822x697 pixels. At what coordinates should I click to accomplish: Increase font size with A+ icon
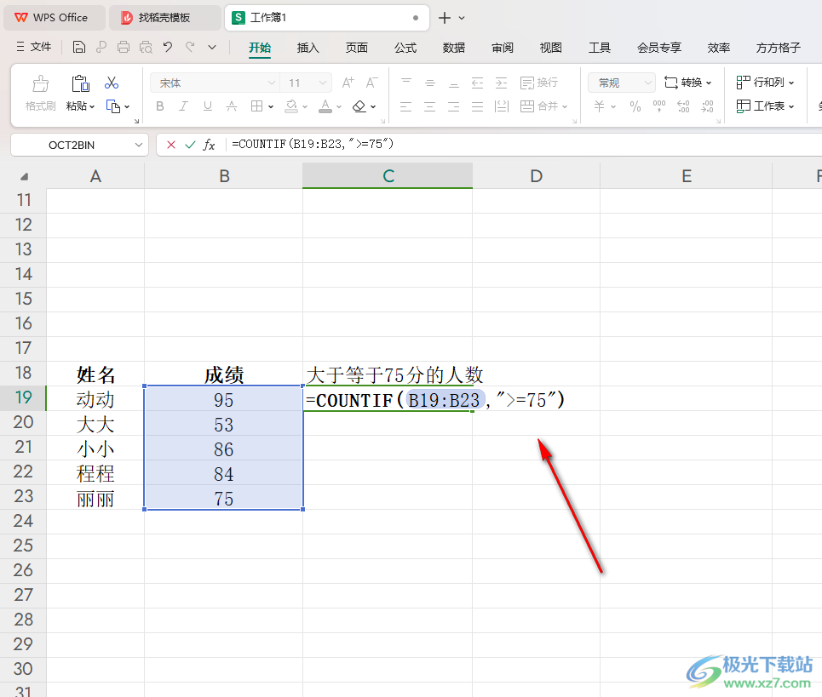[348, 83]
